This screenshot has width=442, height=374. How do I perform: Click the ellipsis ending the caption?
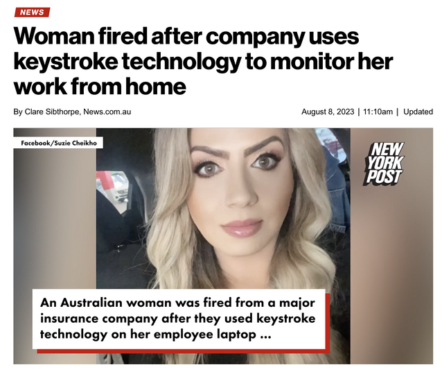click(x=265, y=335)
